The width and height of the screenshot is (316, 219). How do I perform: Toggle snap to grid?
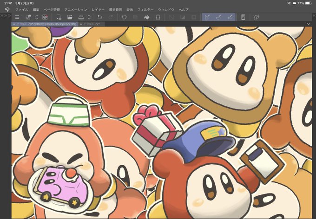point(230,17)
